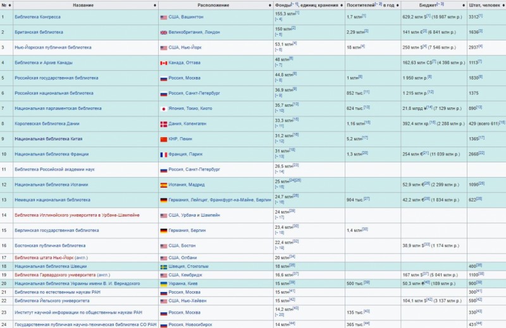This screenshot has height=328, width=506.
Task: Open red link Библиотека Иллинойского университета
Action: (77, 215)
